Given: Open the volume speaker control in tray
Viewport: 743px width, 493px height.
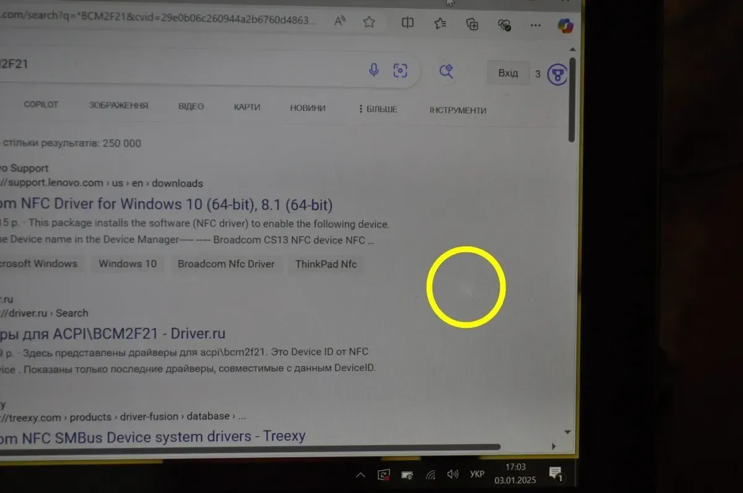Looking at the screenshot, I should (x=453, y=474).
